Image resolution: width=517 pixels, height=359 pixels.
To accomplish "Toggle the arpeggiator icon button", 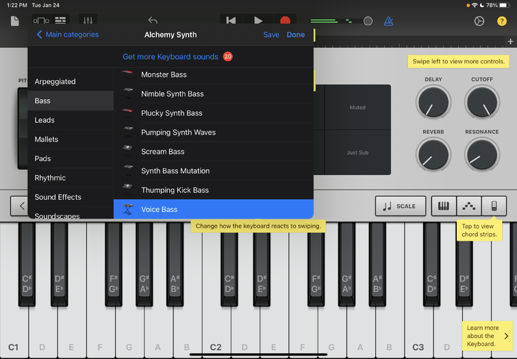I will point(469,207).
